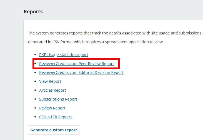Click the bullet beside COUNTER Reports
Image resolution: width=203 pixels, height=140 pixels.
tap(35, 117)
